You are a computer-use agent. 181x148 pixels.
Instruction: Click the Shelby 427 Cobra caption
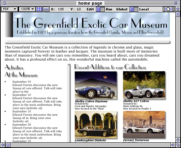click(x=136, y=101)
